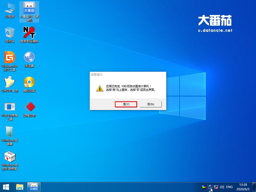Close the 信息提示 dialog

click(x=163, y=74)
